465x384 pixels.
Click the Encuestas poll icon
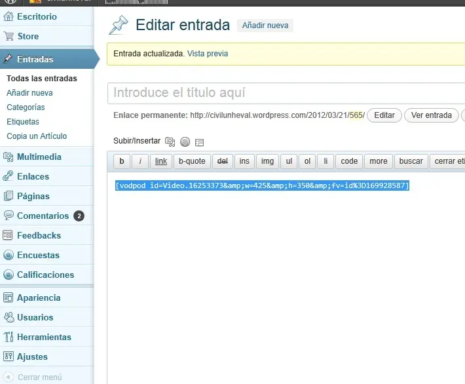[x=9, y=255]
